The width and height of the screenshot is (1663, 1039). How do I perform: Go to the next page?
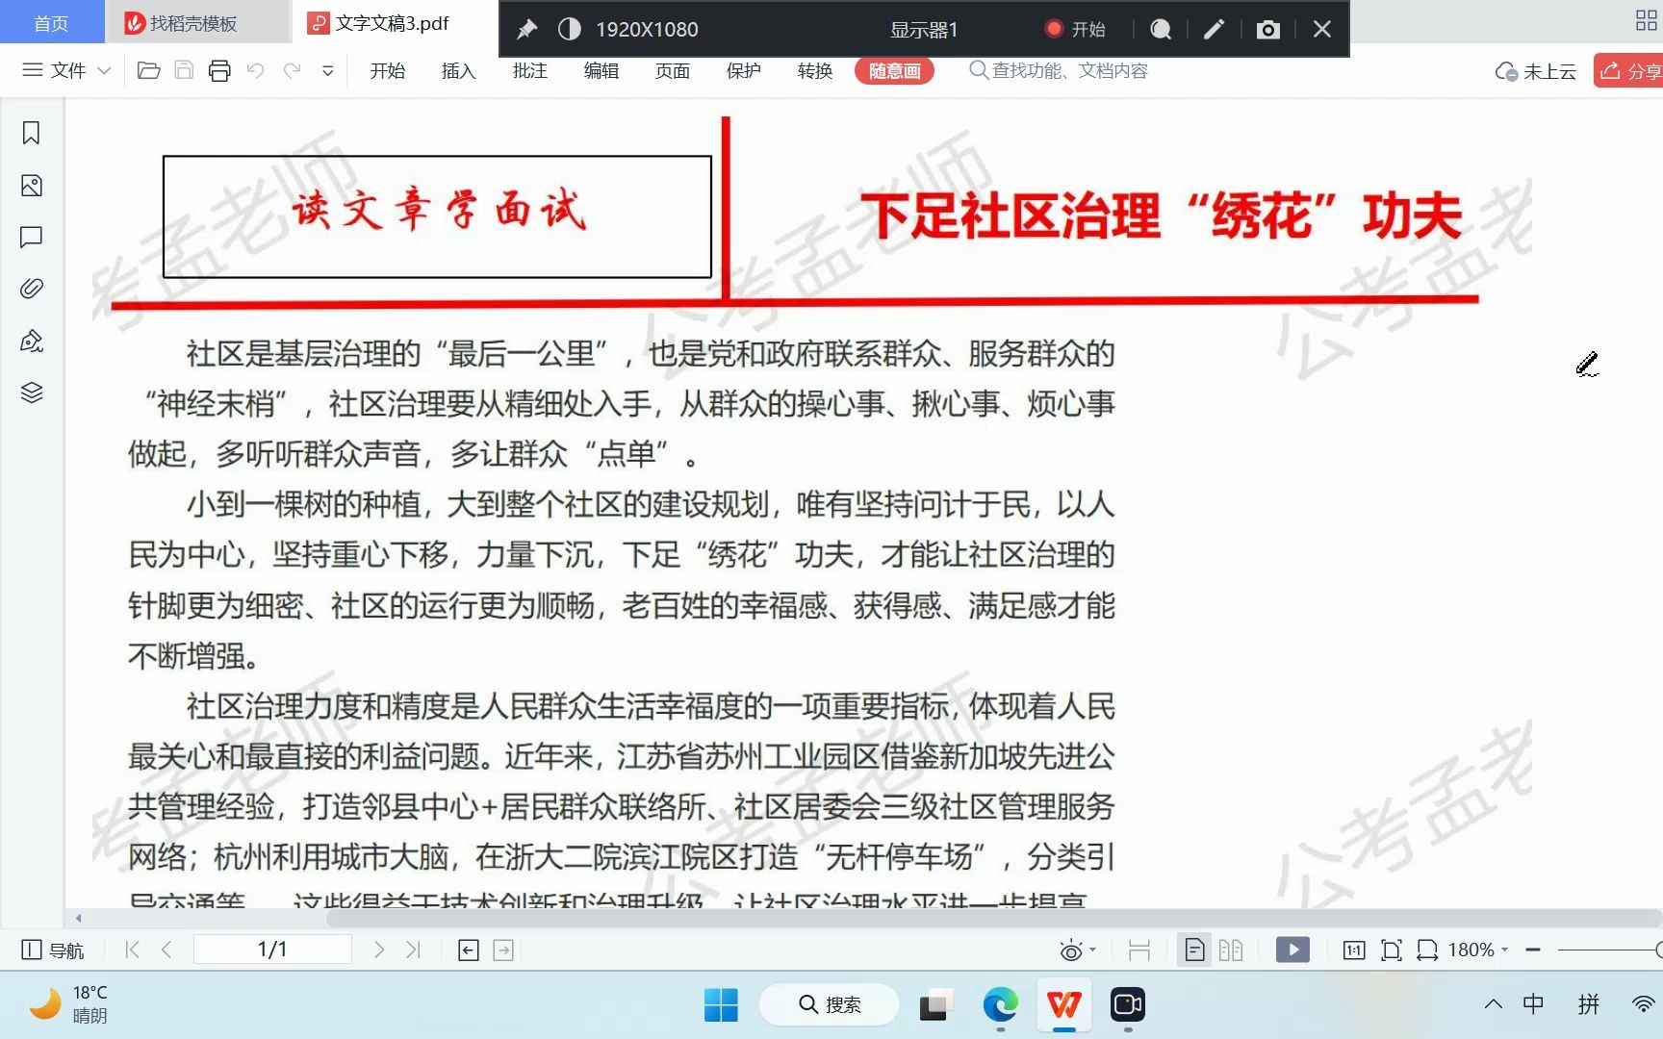coord(379,950)
